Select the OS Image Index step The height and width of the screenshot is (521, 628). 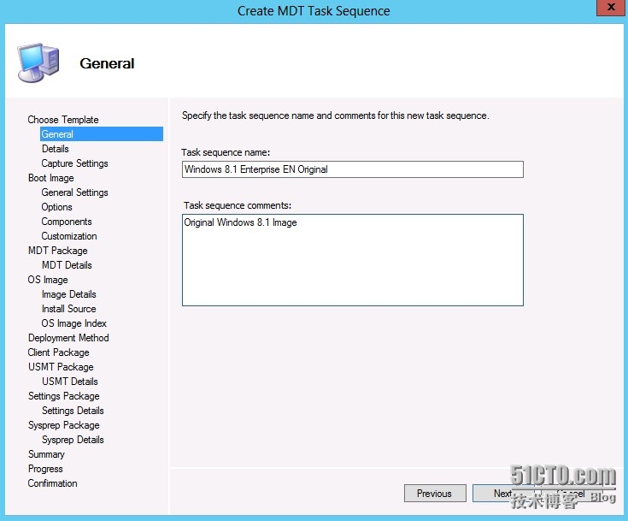tap(73, 323)
